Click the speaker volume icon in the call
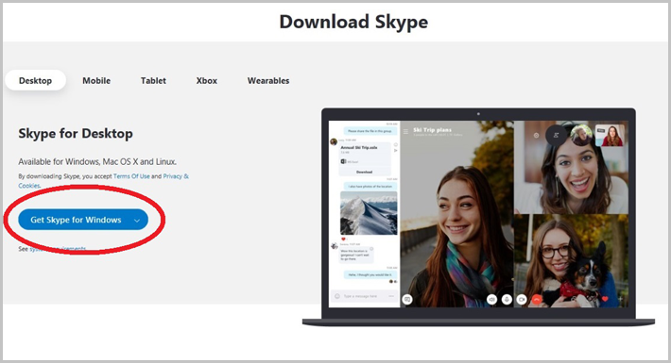Viewport: 671px width, 363px height. [x=492, y=300]
